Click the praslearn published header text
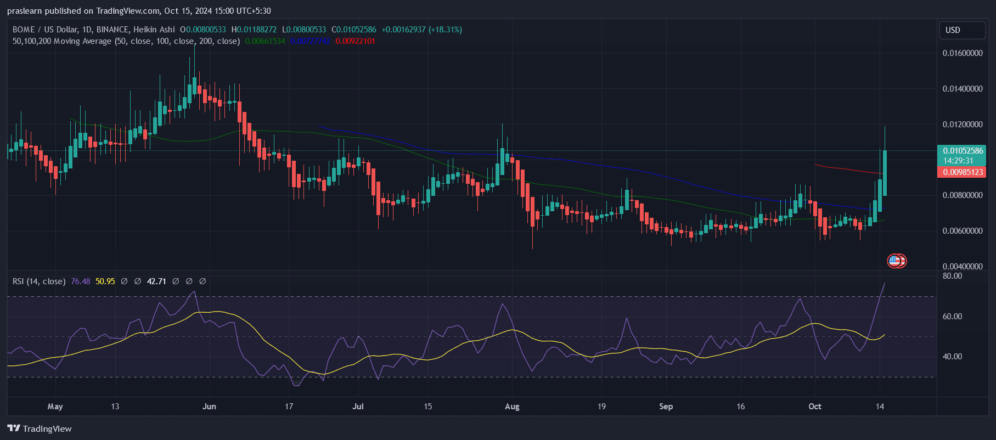Image resolution: width=996 pixels, height=440 pixels. pos(139,11)
